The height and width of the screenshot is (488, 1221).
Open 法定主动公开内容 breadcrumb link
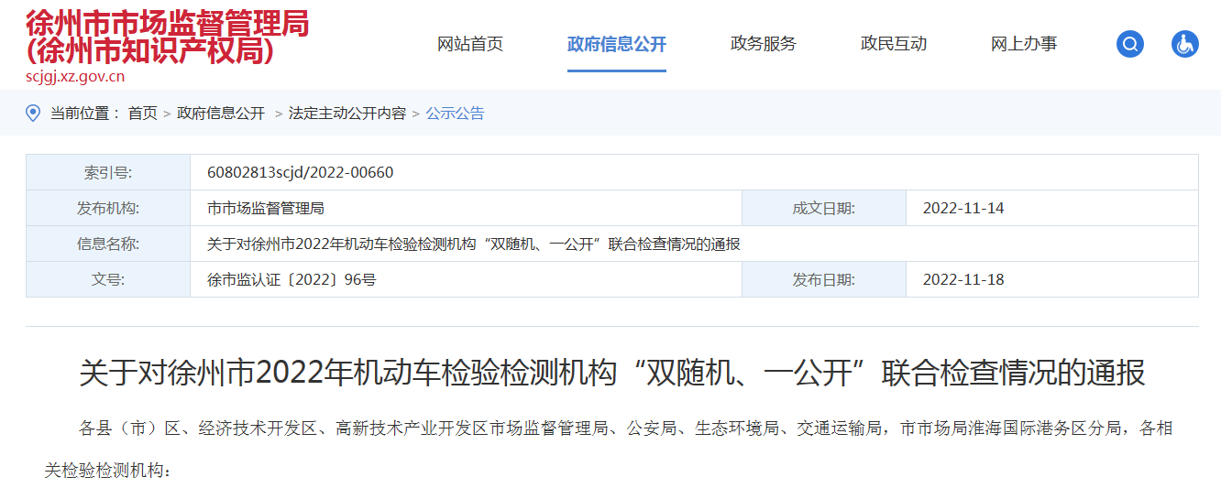click(347, 114)
